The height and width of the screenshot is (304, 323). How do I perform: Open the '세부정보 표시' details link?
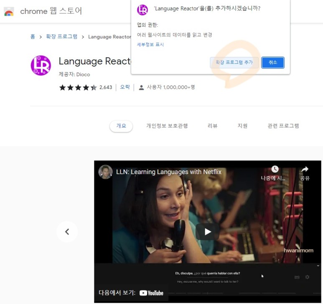pyautogui.click(x=150, y=44)
